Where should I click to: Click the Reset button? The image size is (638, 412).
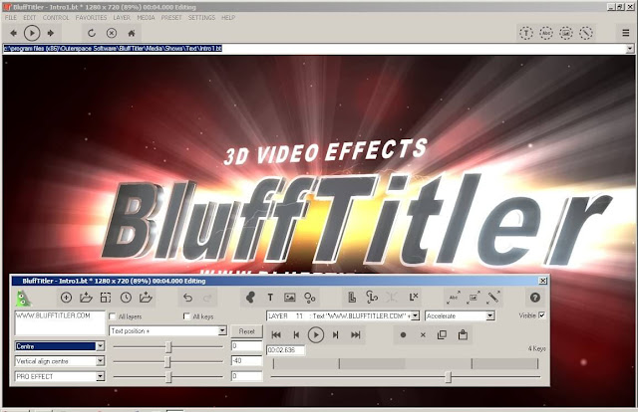tap(246, 331)
